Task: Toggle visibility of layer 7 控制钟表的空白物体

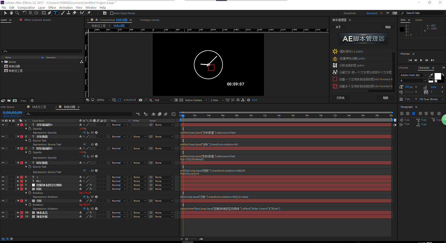Action: (x=3, y=185)
